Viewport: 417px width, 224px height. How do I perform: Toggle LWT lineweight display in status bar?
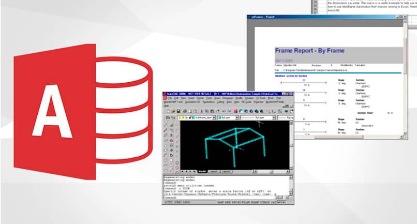coord(274,202)
